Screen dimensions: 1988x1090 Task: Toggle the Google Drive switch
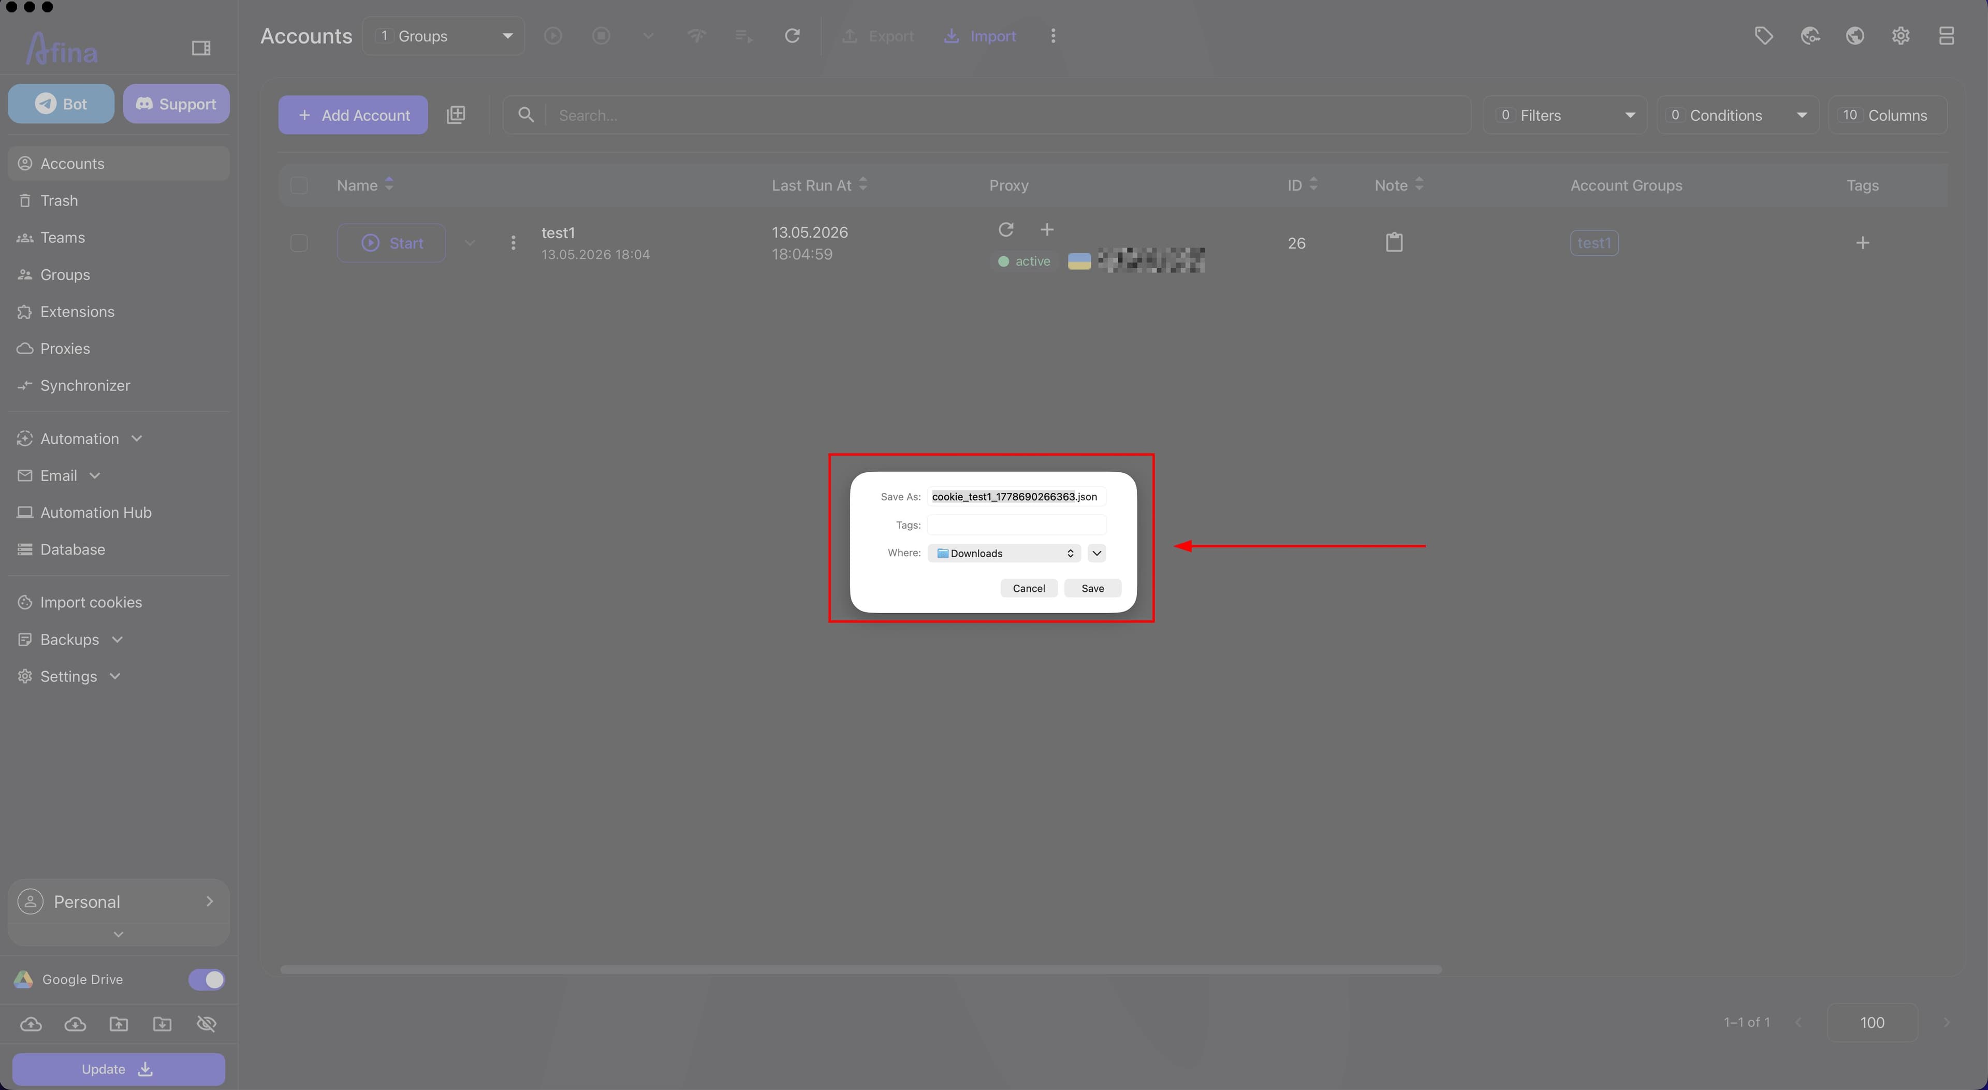tap(206, 980)
